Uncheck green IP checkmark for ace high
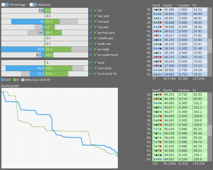 pyautogui.click(x=95, y=49)
